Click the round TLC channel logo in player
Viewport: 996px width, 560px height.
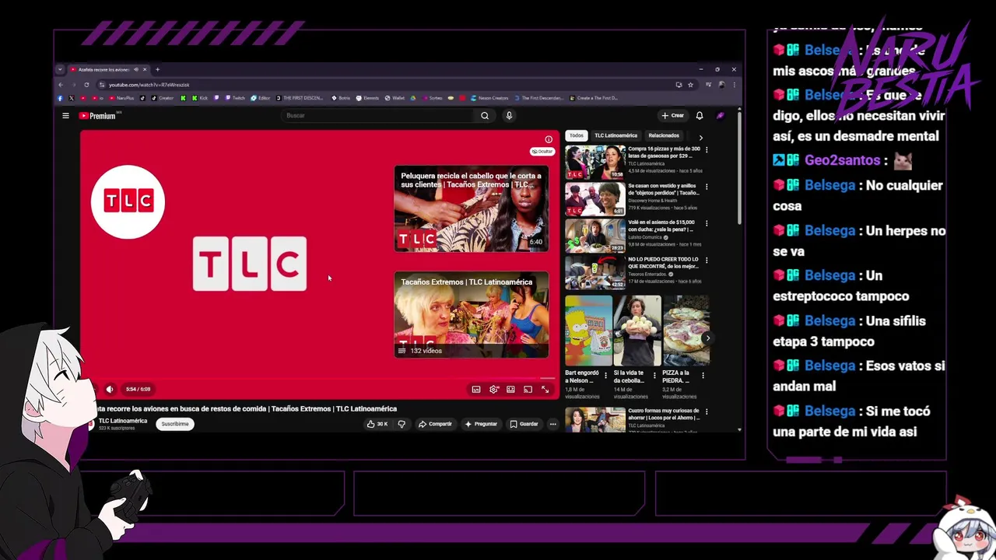coord(128,201)
